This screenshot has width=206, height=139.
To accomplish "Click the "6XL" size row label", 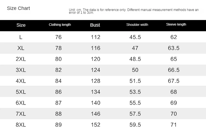I will click(21, 103).
